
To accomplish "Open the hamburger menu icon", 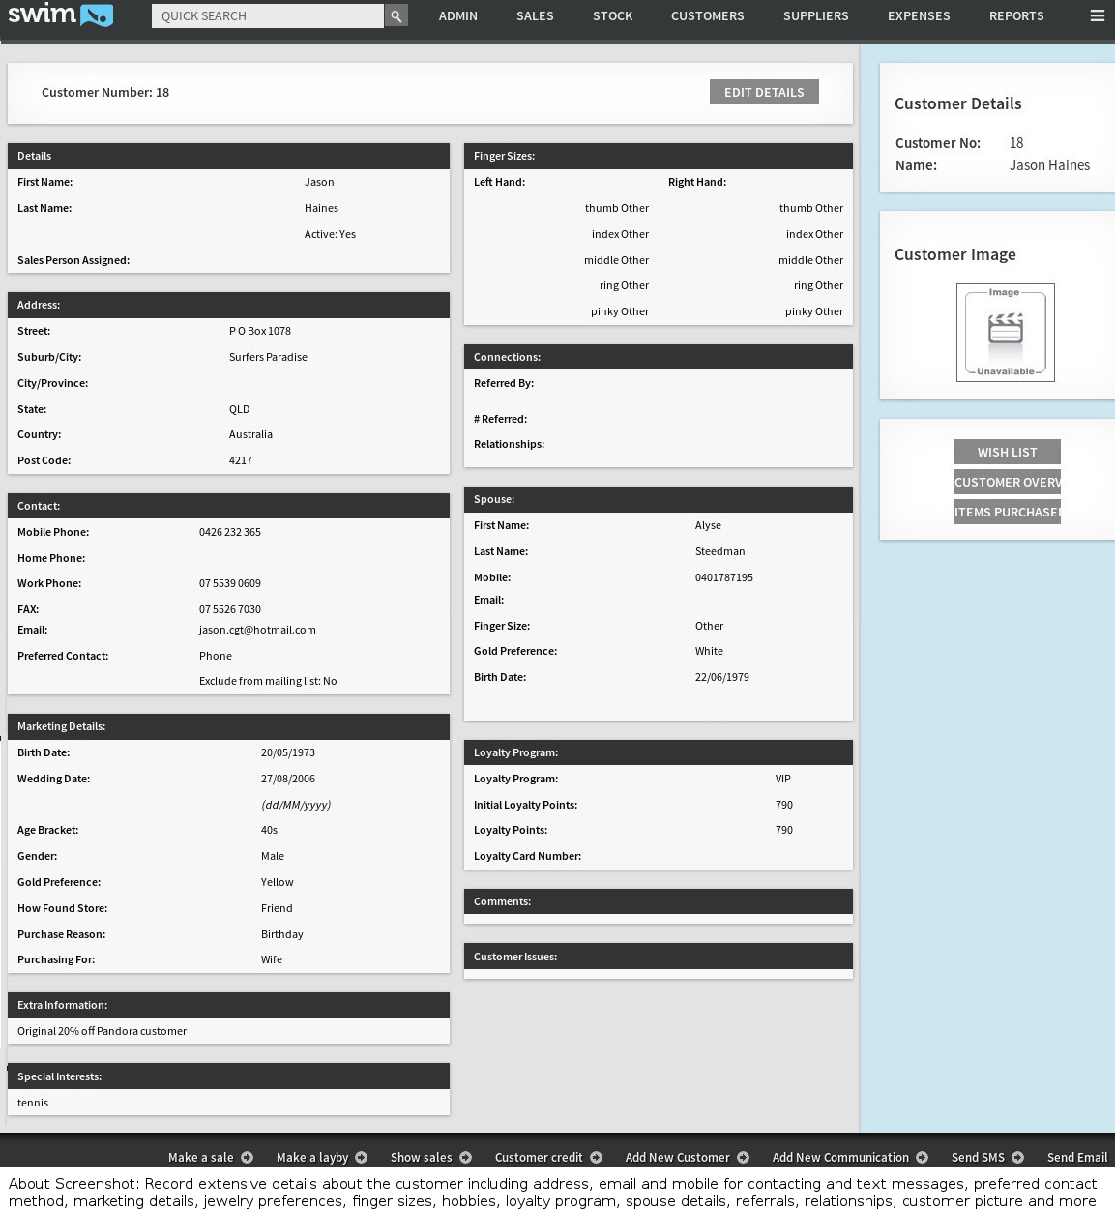I will click(x=1097, y=16).
